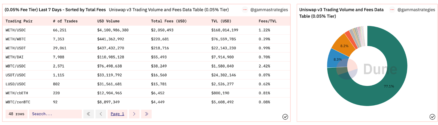Jump to the first page of results

click(x=88, y=114)
